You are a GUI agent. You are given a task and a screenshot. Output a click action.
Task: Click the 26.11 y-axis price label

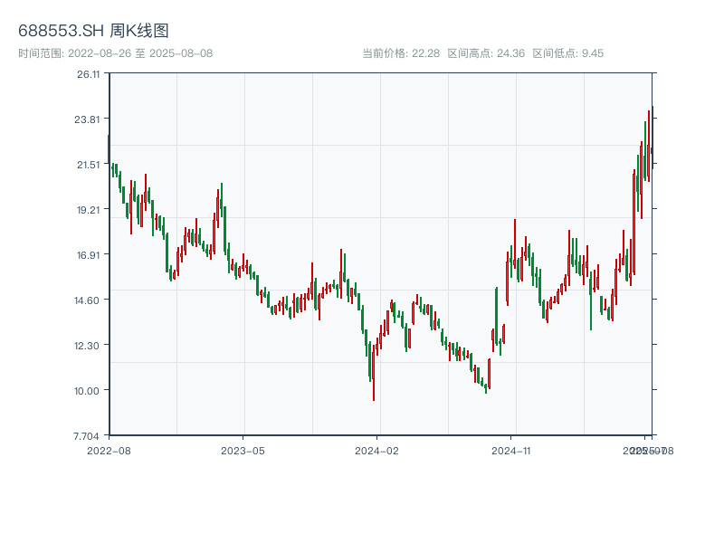89,74
